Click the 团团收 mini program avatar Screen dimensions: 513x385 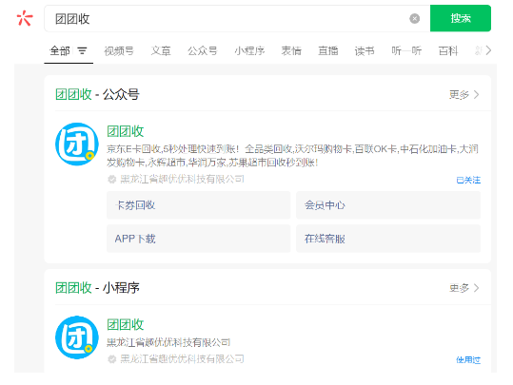(x=77, y=337)
